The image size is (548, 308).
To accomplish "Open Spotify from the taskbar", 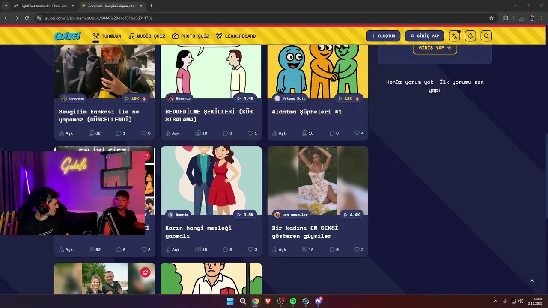I will [x=293, y=301].
